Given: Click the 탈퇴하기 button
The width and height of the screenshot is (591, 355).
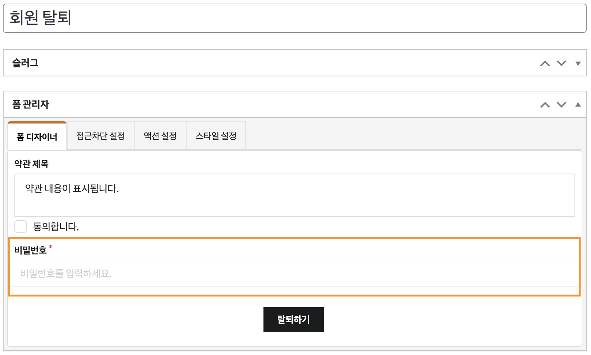Looking at the screenshot, I should coord(294,320).
